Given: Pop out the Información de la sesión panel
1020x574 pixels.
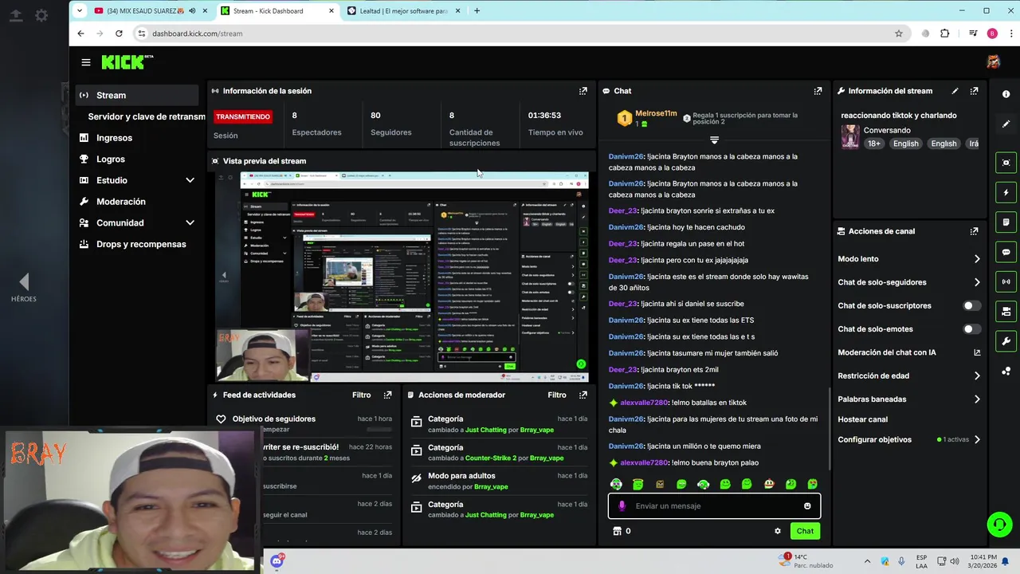Looking at the screenshot, I should pos(583,91).
